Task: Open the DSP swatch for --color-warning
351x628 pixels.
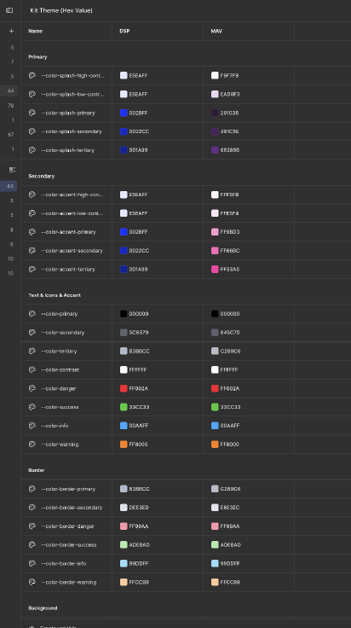Action: tap(124, 445)
